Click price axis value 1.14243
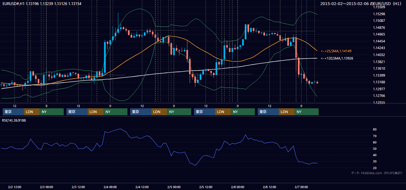The image size is (406, 190). tap(379, 48)
